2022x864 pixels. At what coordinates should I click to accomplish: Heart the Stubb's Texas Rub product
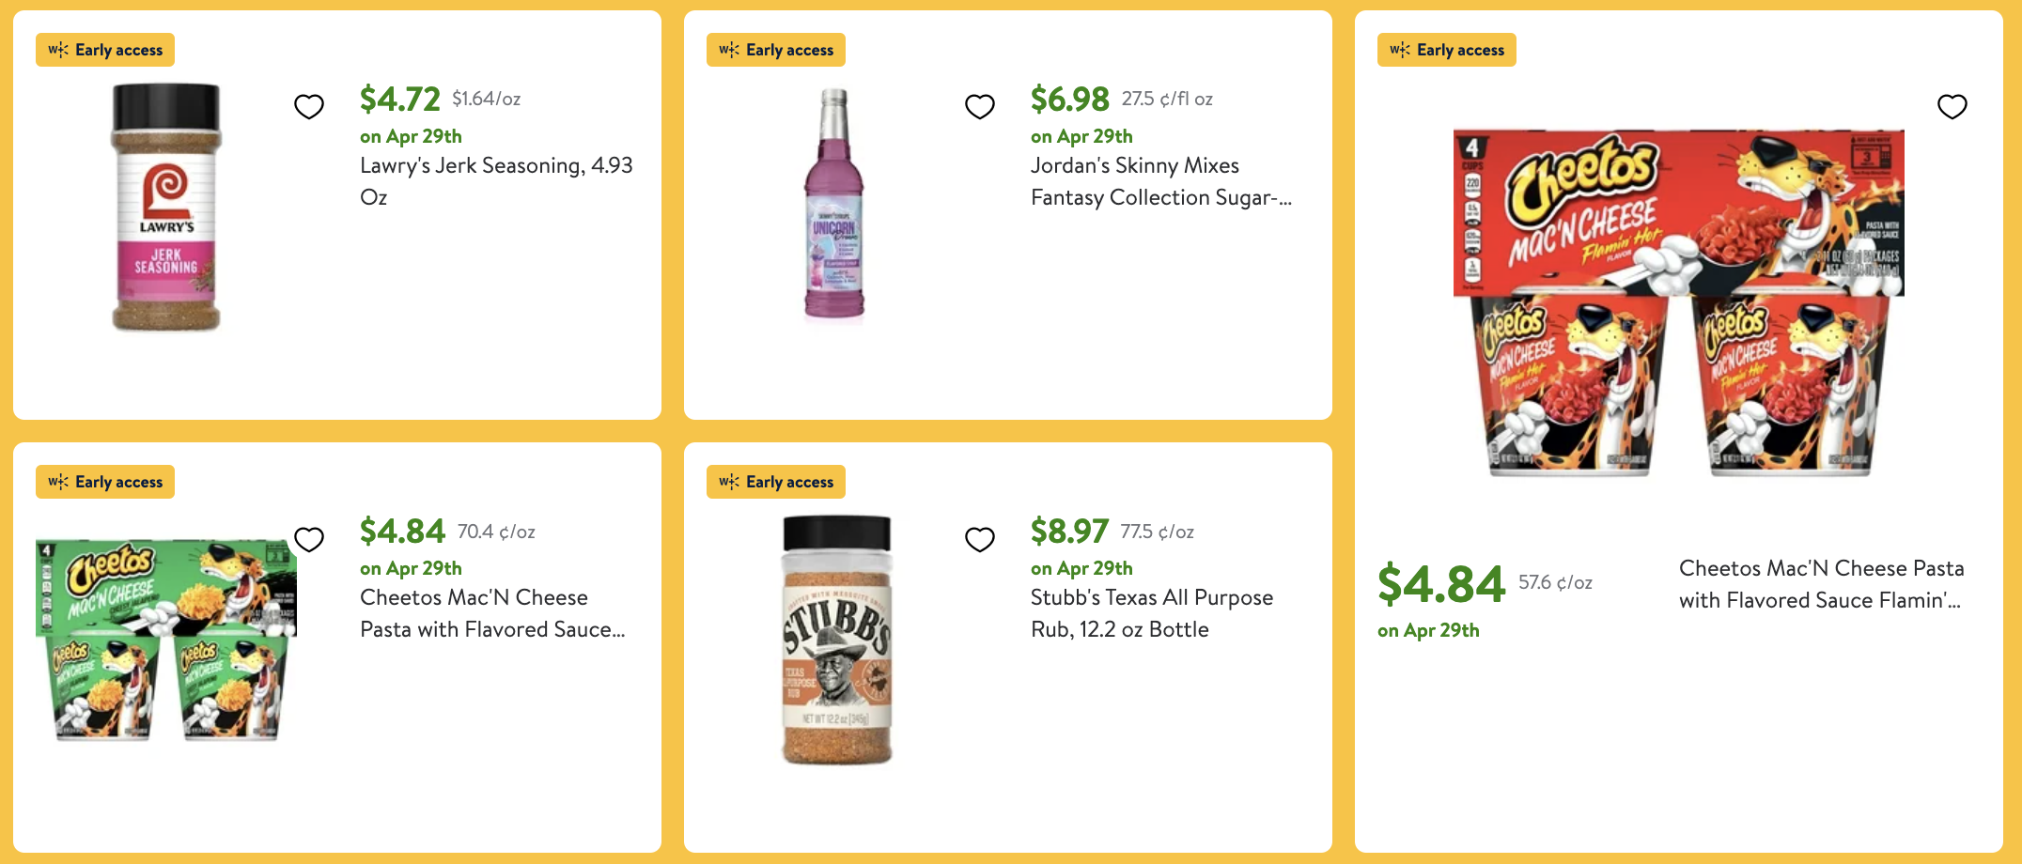[980, 539]
